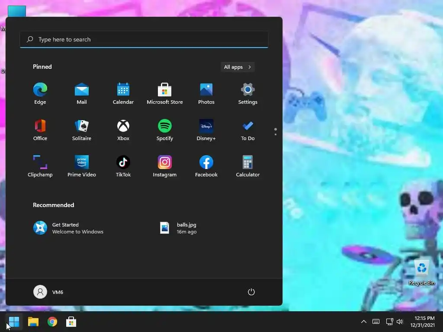Open Microsoft Store from the taskbar
443x332 pixels.
coord(71,322)
